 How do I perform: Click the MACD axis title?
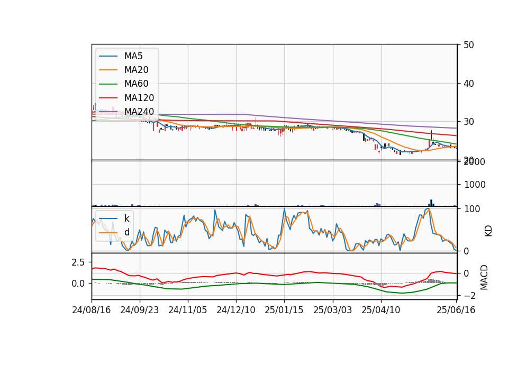(484, 277)
